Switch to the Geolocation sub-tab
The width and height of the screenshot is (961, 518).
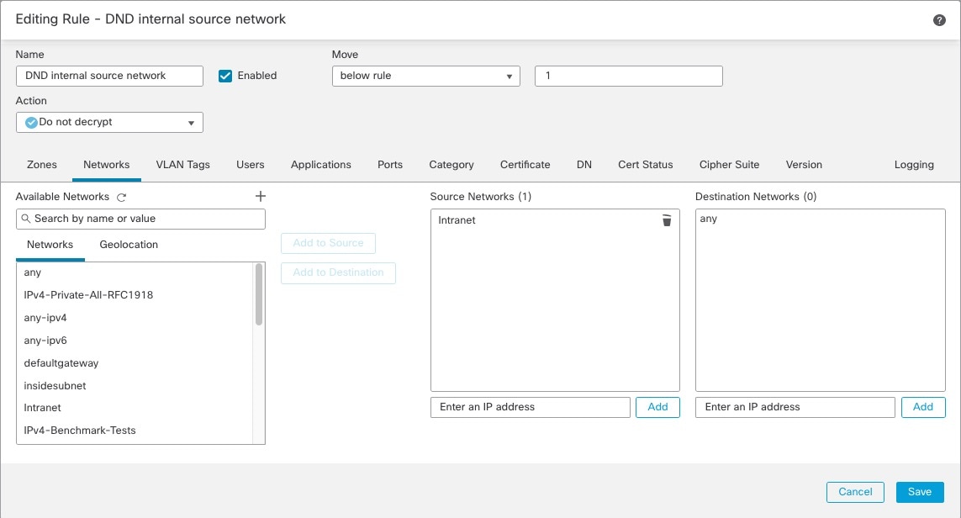129,245
